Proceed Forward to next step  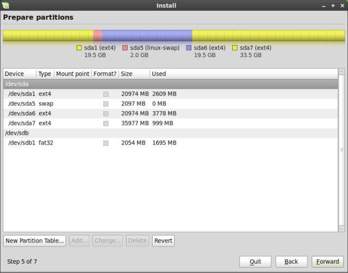[x=327, y=262]
